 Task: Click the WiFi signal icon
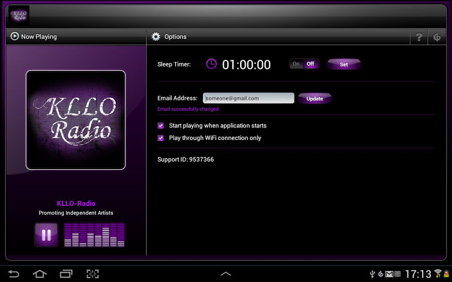click(x=438, y=274)
